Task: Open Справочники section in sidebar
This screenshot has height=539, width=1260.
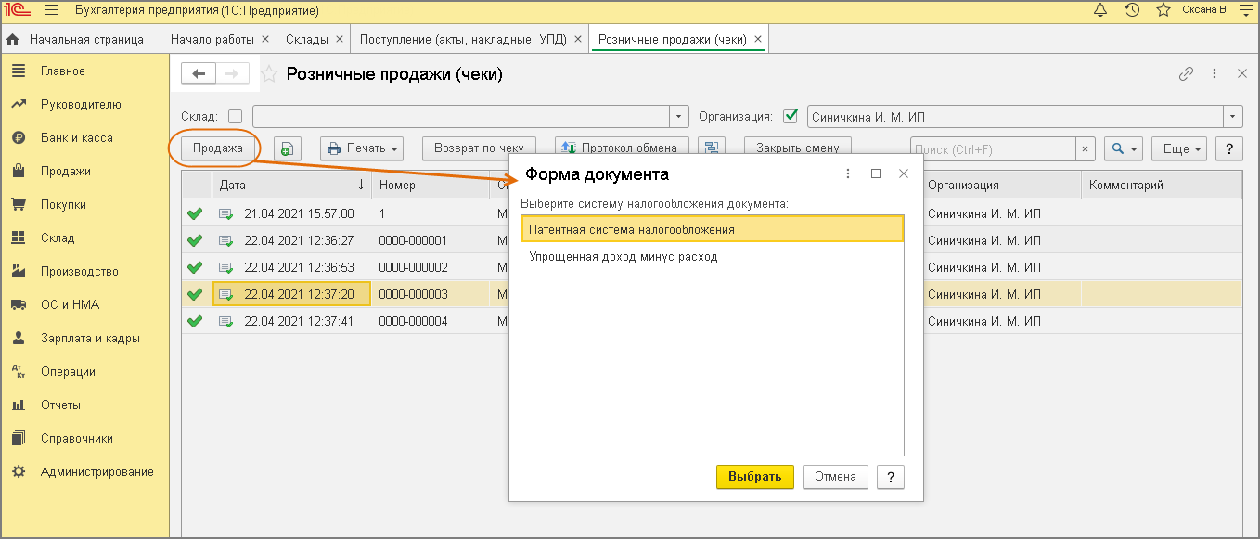Action: [x=76, y=439]
